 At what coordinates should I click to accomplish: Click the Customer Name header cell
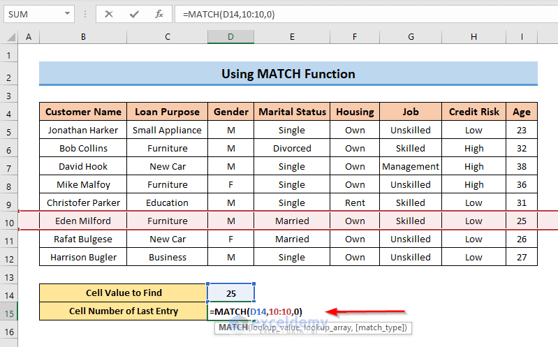coord(83,112)
